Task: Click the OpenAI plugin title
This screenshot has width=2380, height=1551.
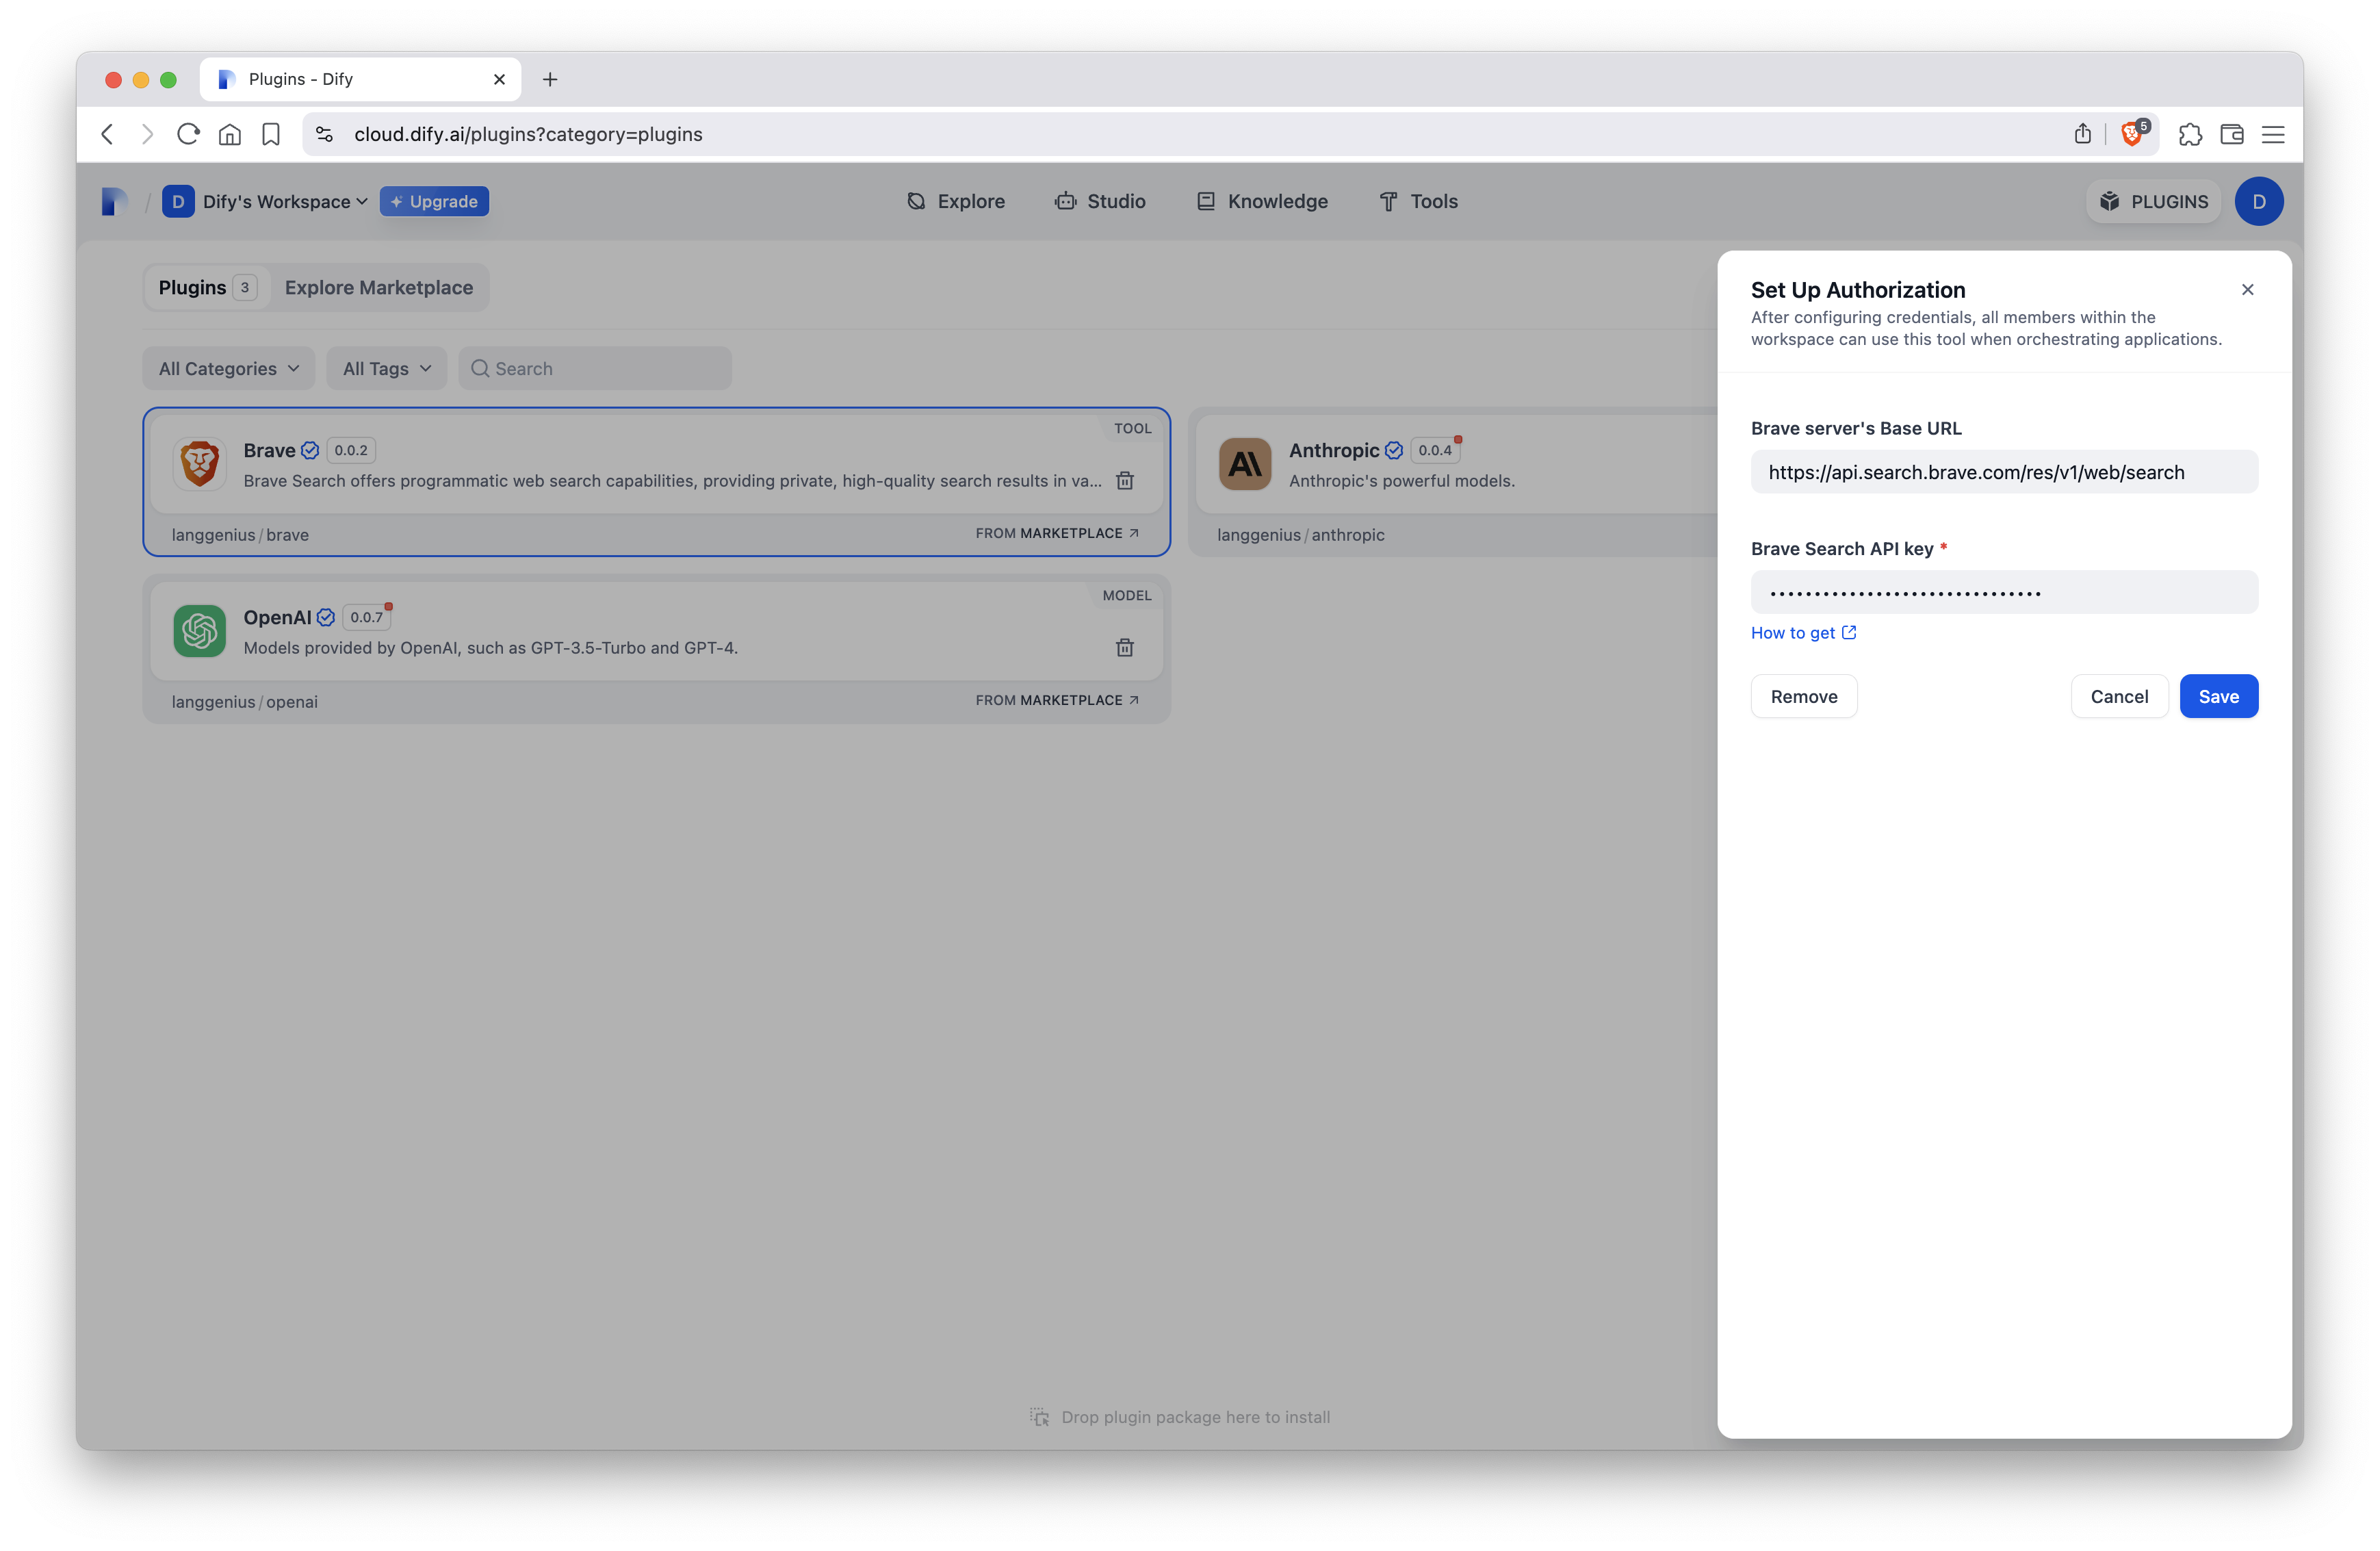Action: point(277,617)
